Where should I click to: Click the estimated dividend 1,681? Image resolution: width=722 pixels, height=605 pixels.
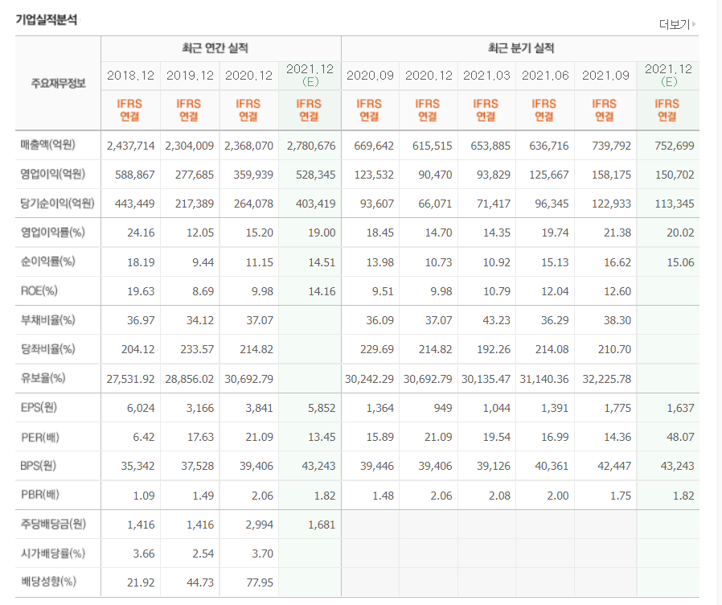(322, 525)
